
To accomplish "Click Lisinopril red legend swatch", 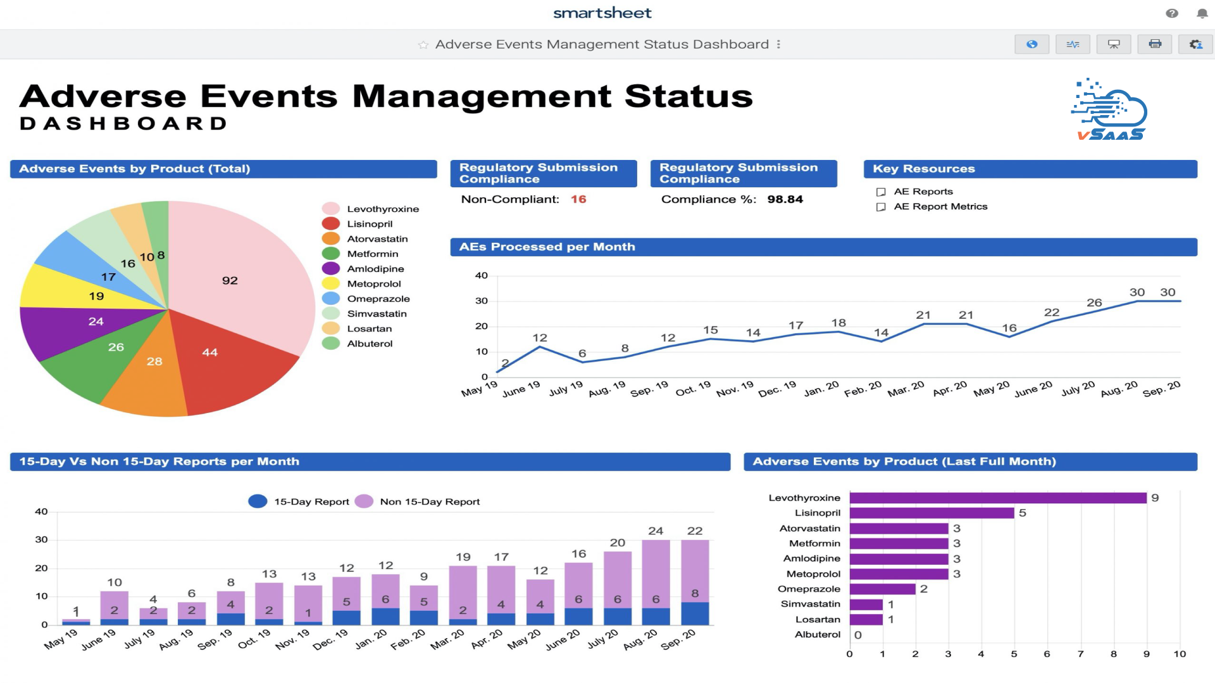I will pos(331,224).
